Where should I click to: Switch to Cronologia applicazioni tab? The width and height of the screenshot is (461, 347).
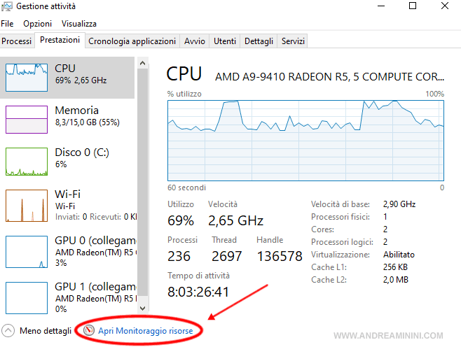coord(132,41)
